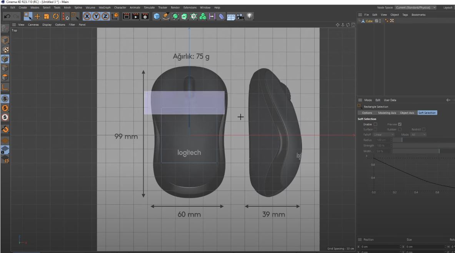Add a Light object
This screenshot has height=253, width=455.
[250, 16]
